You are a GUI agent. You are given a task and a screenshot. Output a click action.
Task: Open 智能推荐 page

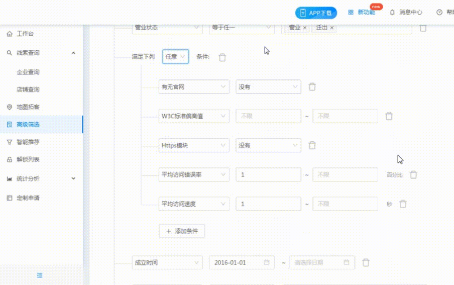point(28,142)
